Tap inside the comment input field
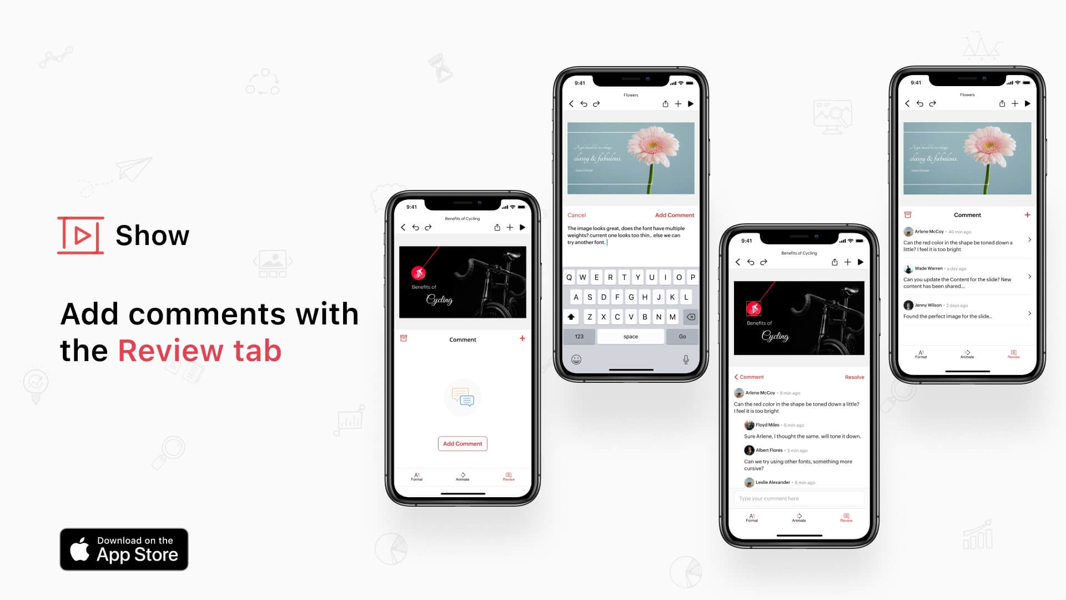Screen dimensions: 1066x600 797,498
